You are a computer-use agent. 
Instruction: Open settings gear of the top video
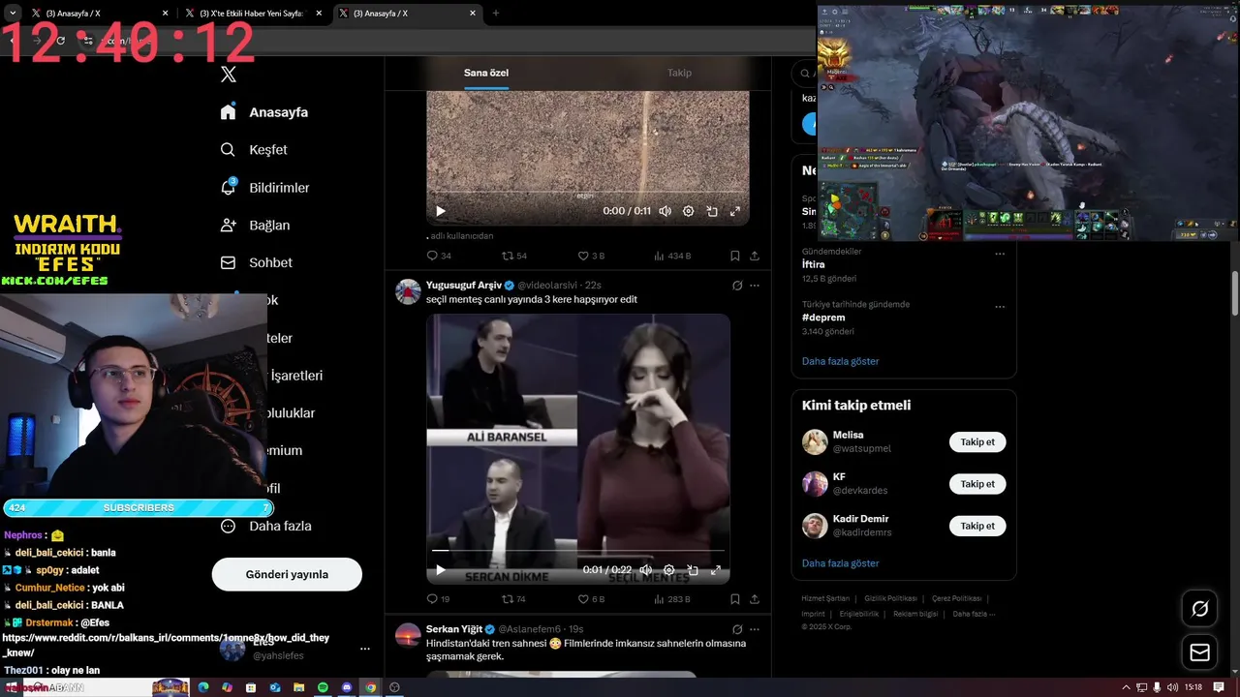(689, 211)
